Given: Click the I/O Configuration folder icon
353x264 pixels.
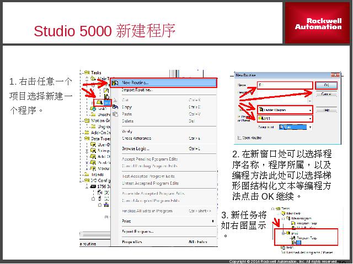Looking at the screenshot, I should tap(87, 180).
